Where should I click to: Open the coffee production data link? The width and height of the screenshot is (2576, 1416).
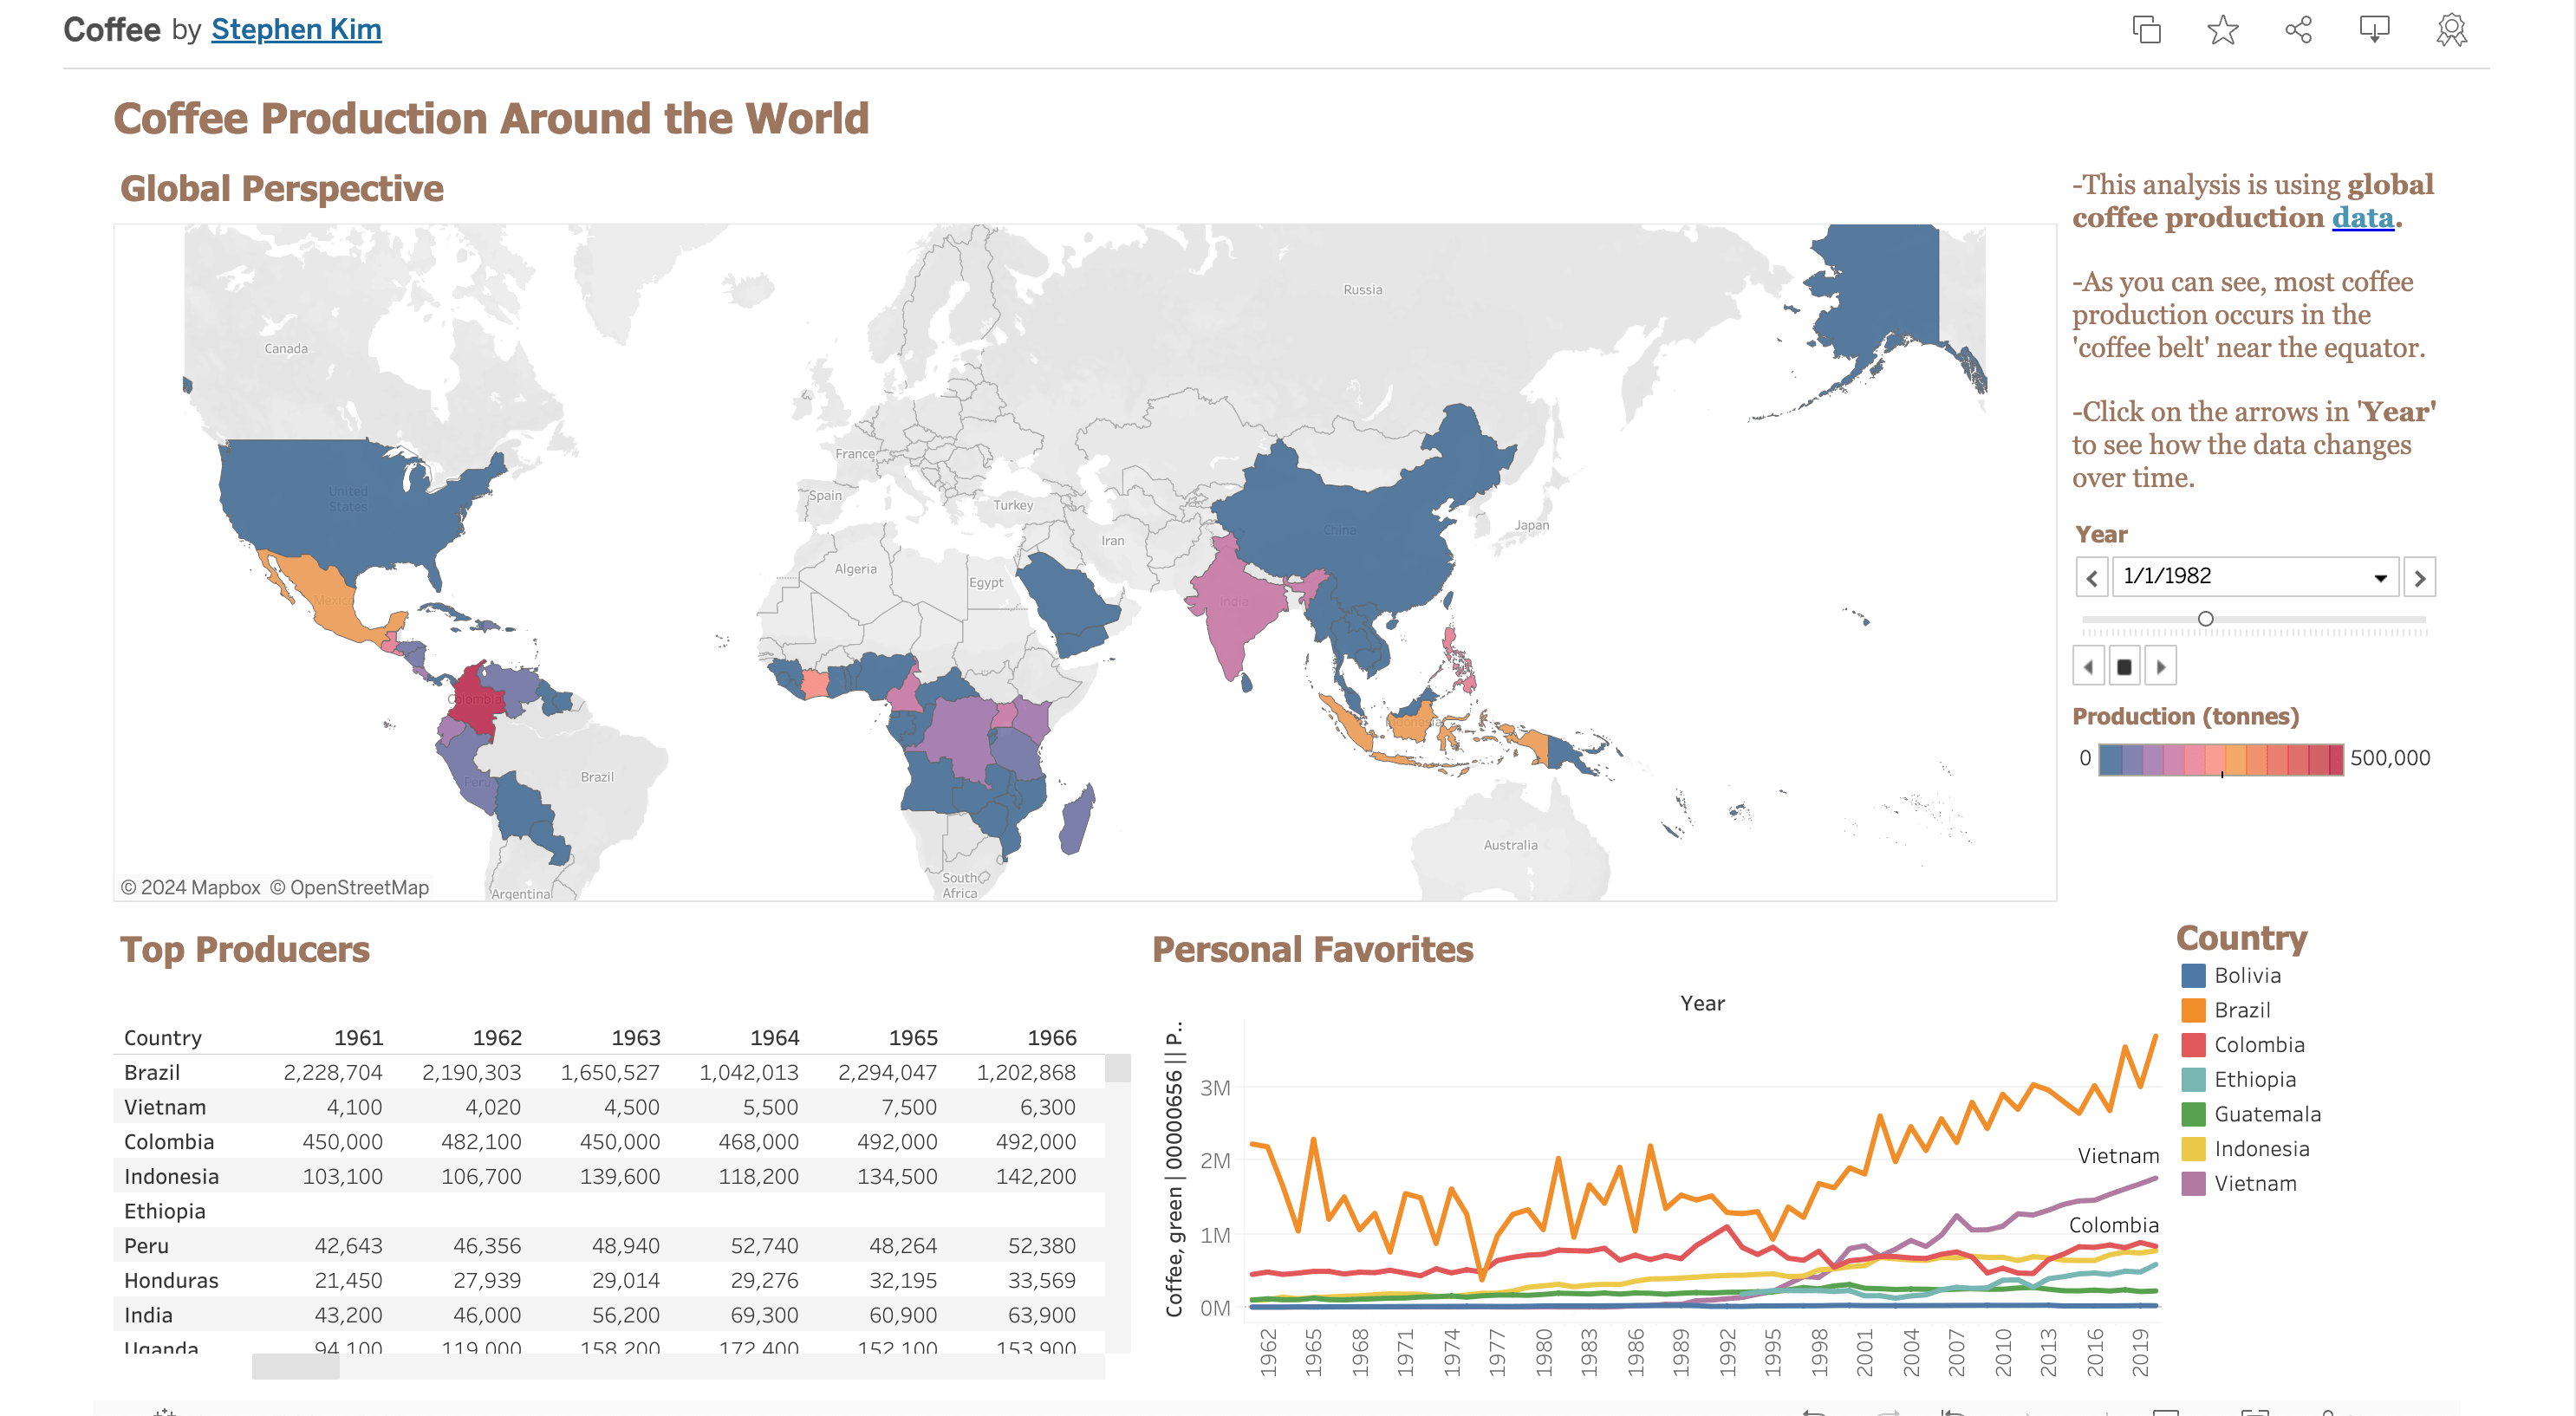(x=2362, y=218)
